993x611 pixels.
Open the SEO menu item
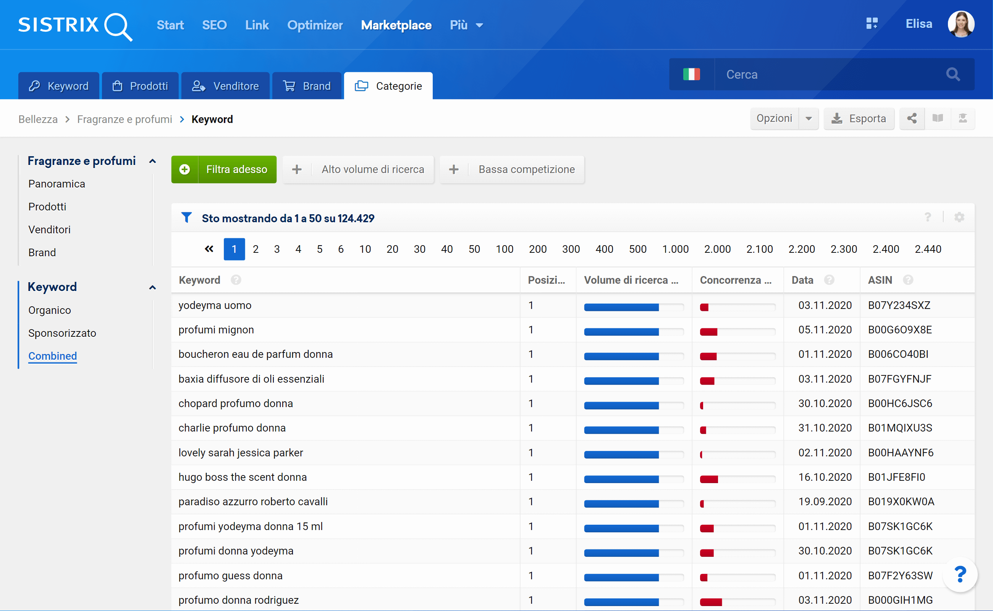214,25
